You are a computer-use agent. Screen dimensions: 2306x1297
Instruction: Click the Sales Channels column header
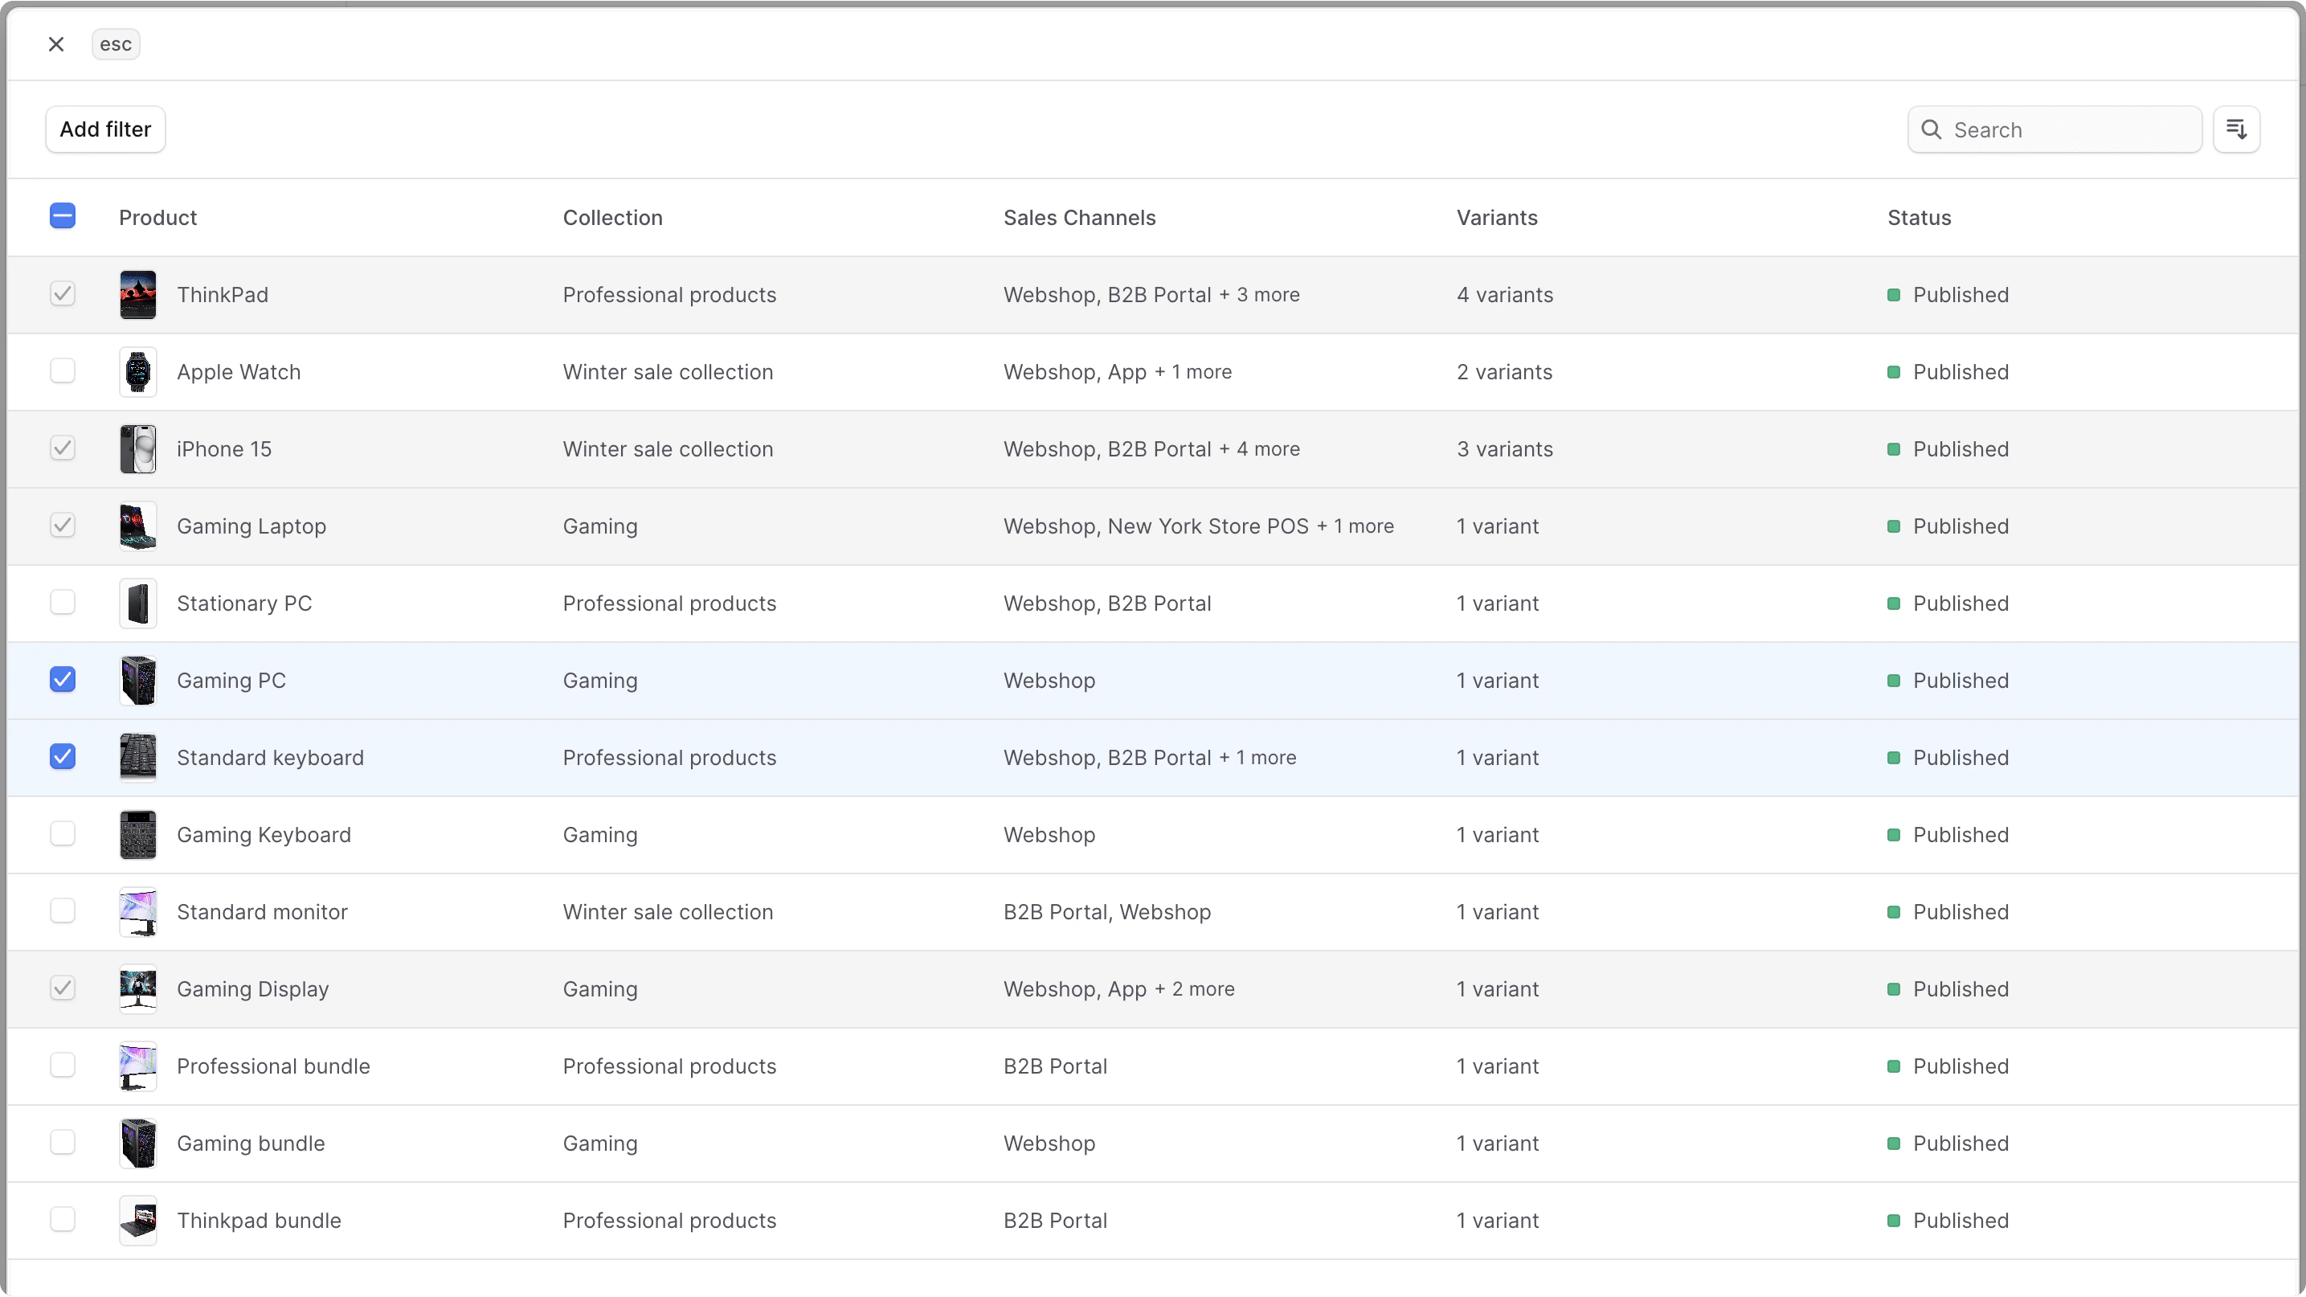point(1079,218)
